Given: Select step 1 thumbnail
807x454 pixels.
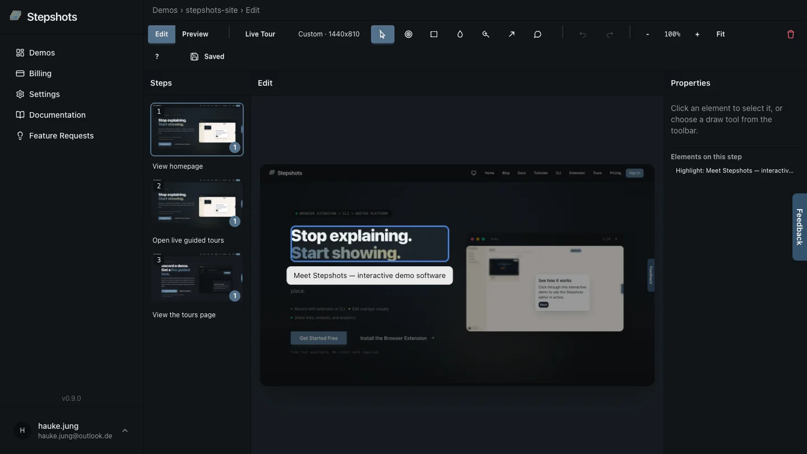Looking at the screenshot, I should coord(197,129).
